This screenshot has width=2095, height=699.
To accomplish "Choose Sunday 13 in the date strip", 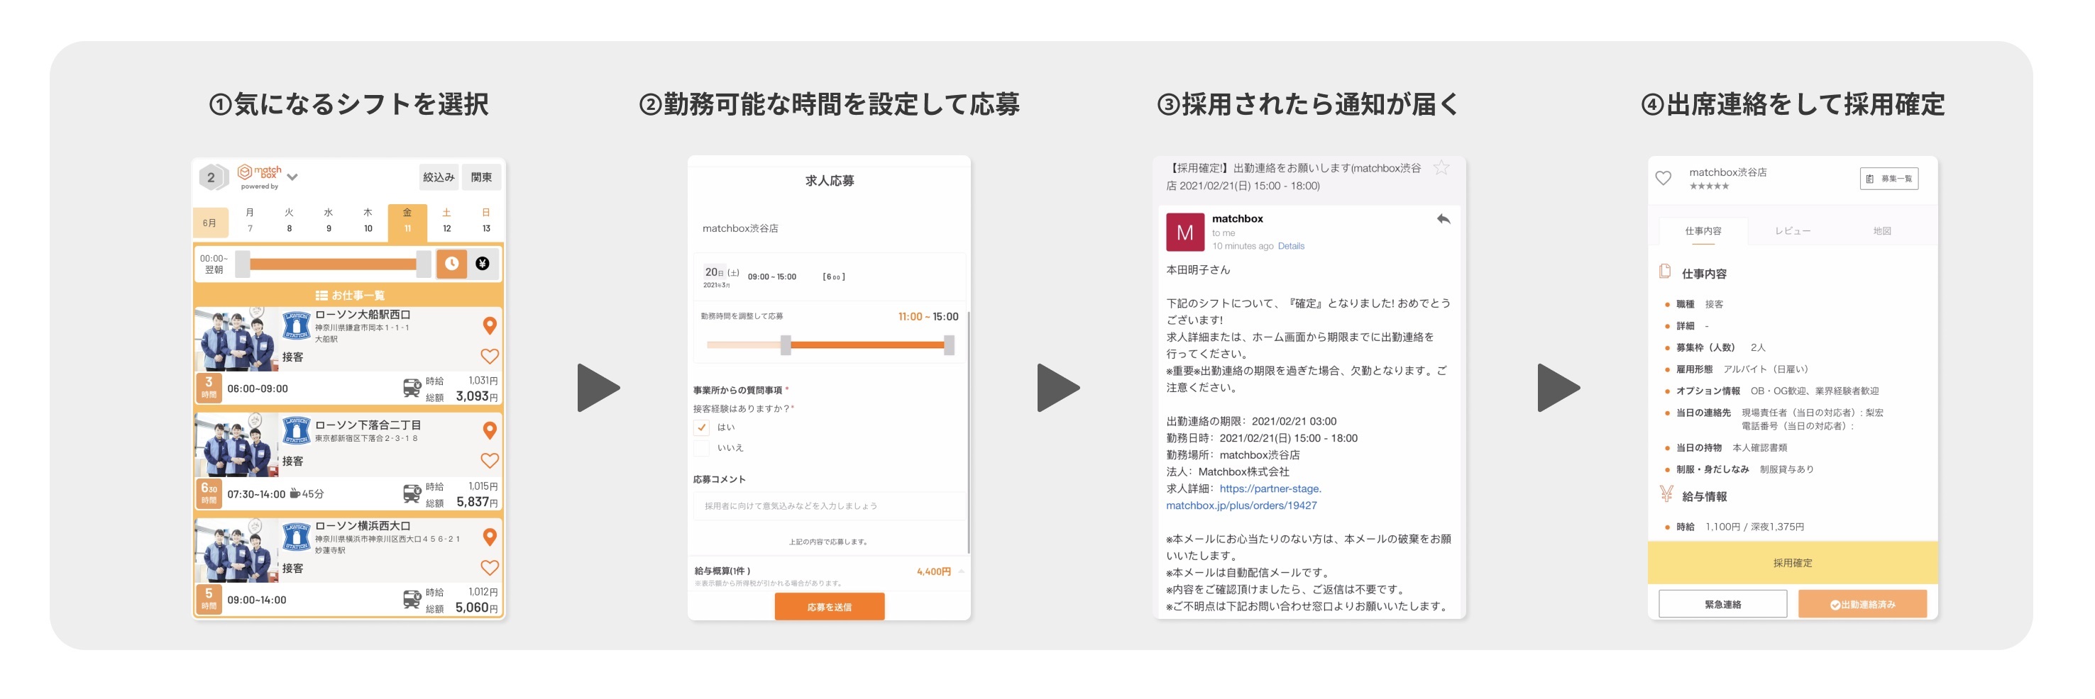I will click(486, 220).
